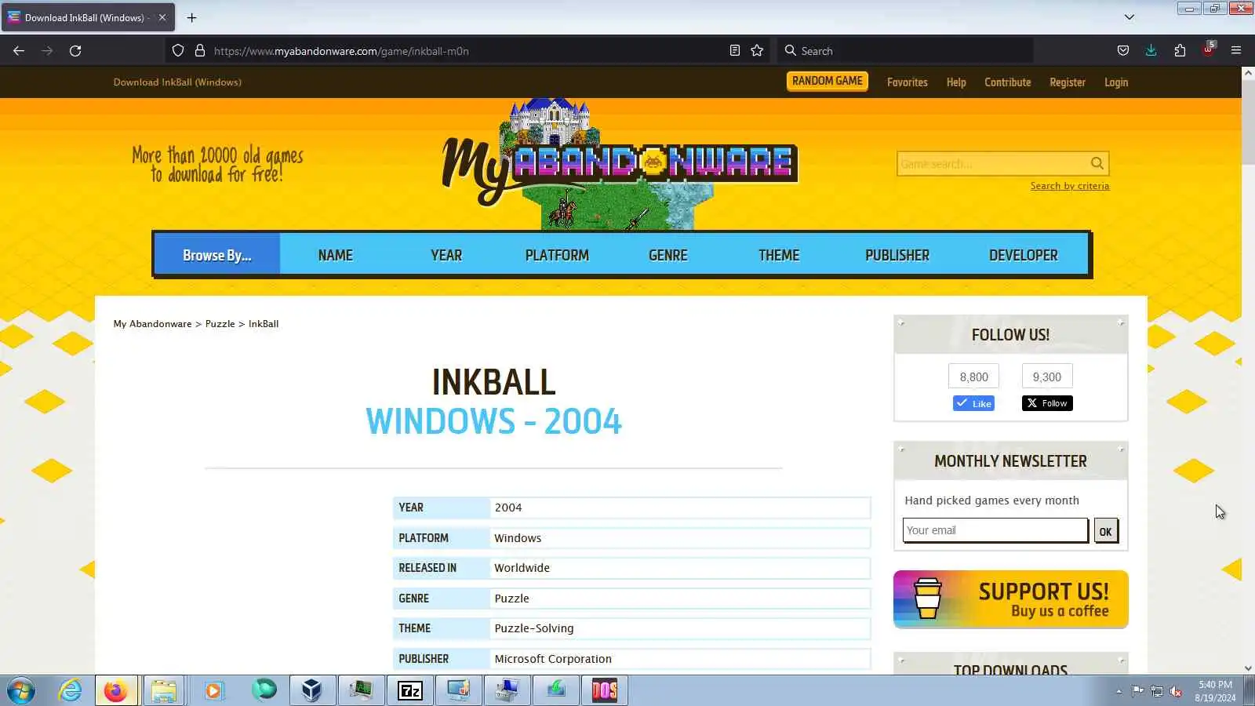The image size is (1255, 706).
Task: Go back using the browser back arrow
Action: tap(19, 51)
